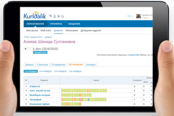Open the notifications bell icon
The image size is (174, 116).
click(59, 16)
